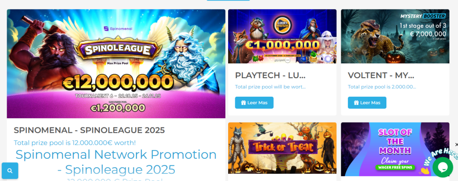Click gift icon in Voltent Leer Mas button
This screenshot has width=458, height=181.
click(356, 103)
